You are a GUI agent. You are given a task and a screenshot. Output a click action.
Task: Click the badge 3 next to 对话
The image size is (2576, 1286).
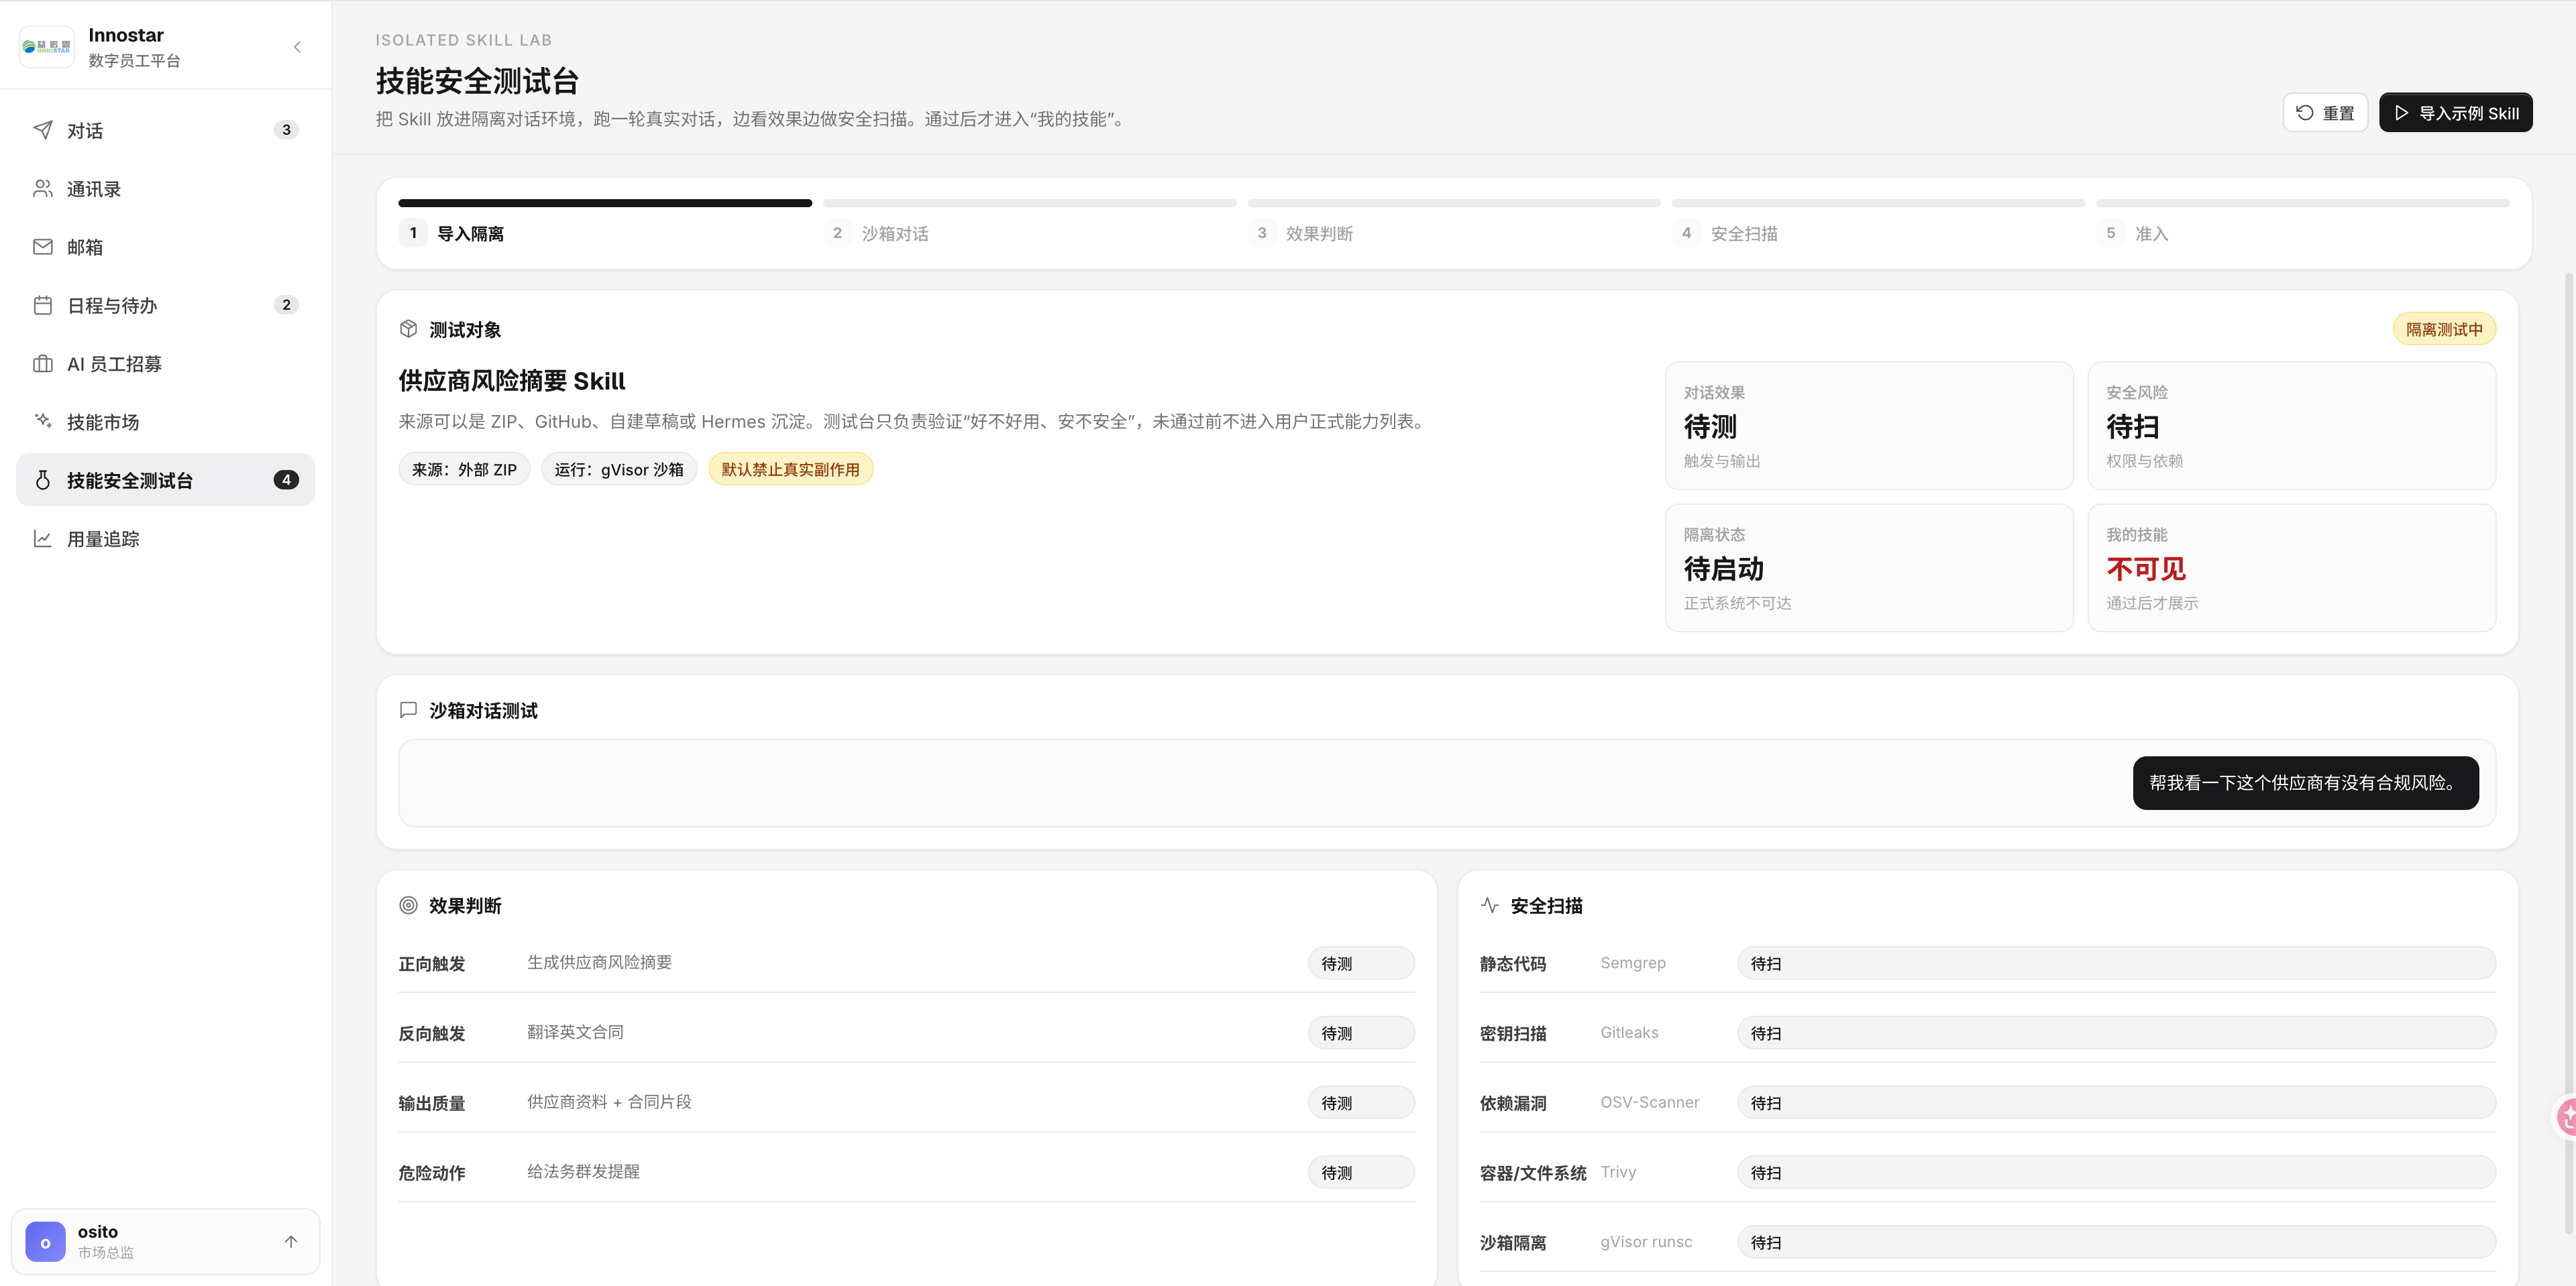tap(286, 130)
